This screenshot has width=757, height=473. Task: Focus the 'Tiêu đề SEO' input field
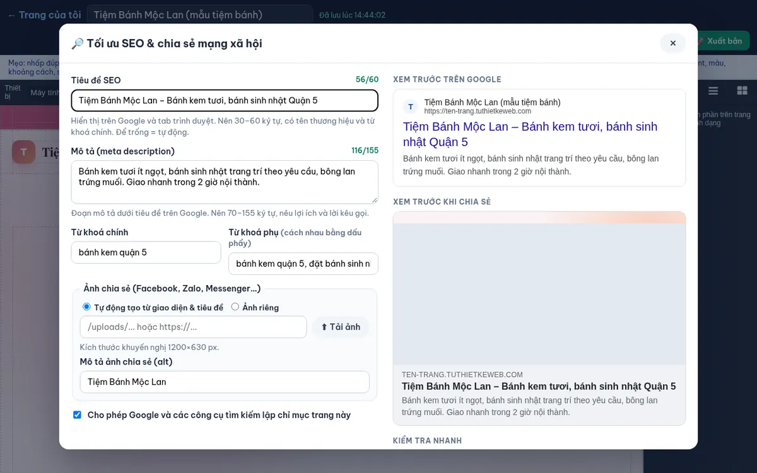click(x=225, y=101)
